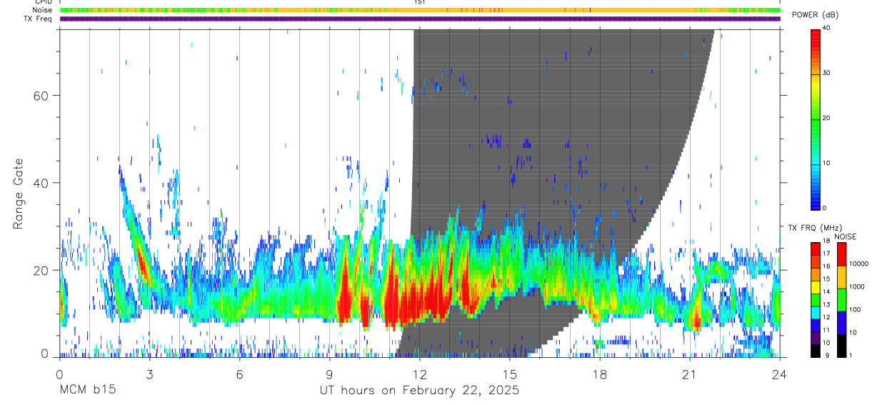
Task: Click the UT hours on February 22, 2025 title
Action: click(419, 391)
